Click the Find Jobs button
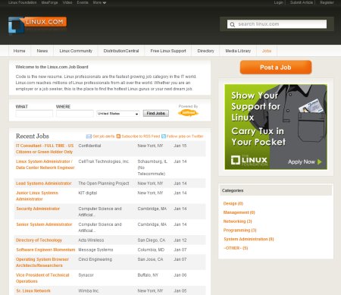Viewport: 341px width, 295px height. pos(156,113)
